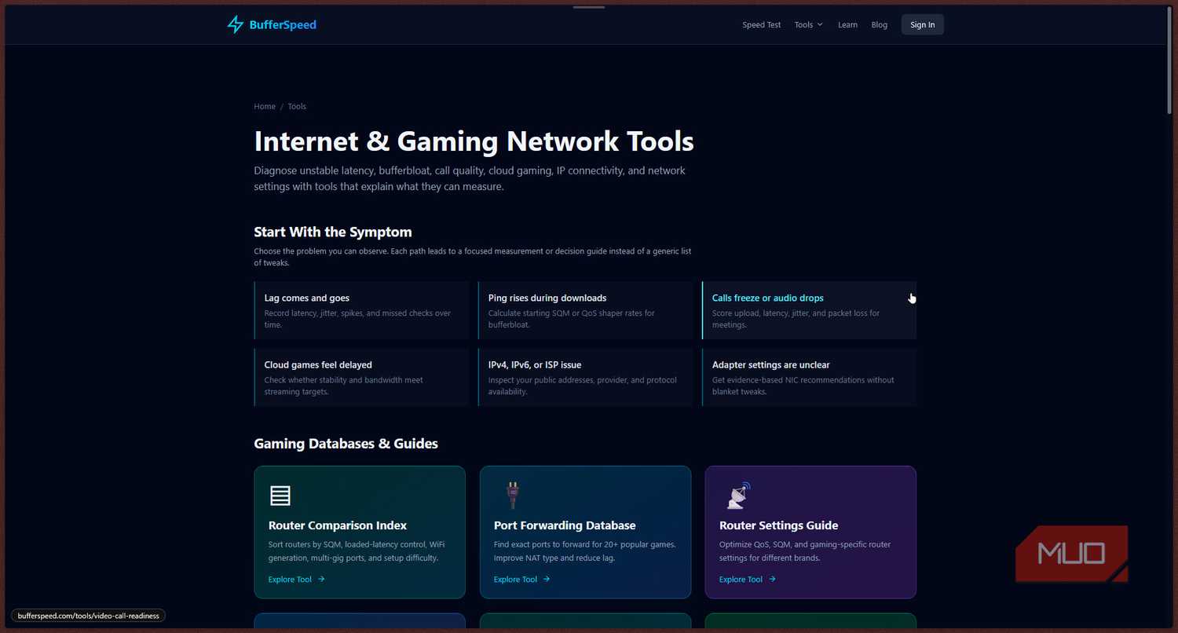Navigate to Home in the breadcrumb

265,107
